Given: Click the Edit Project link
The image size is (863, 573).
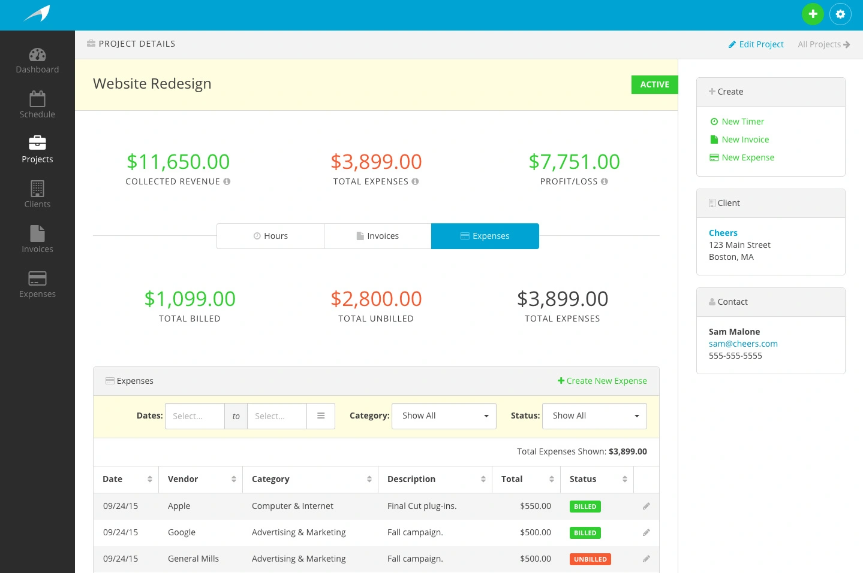Looking at the screenshot, I should coord(756,44).
